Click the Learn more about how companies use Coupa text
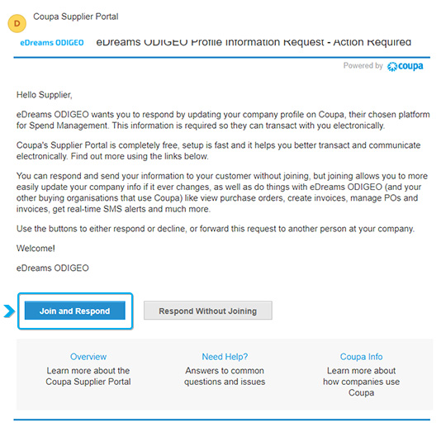This screenshot has height=446, width=446. pyautogui.click(x=361, y=382)
